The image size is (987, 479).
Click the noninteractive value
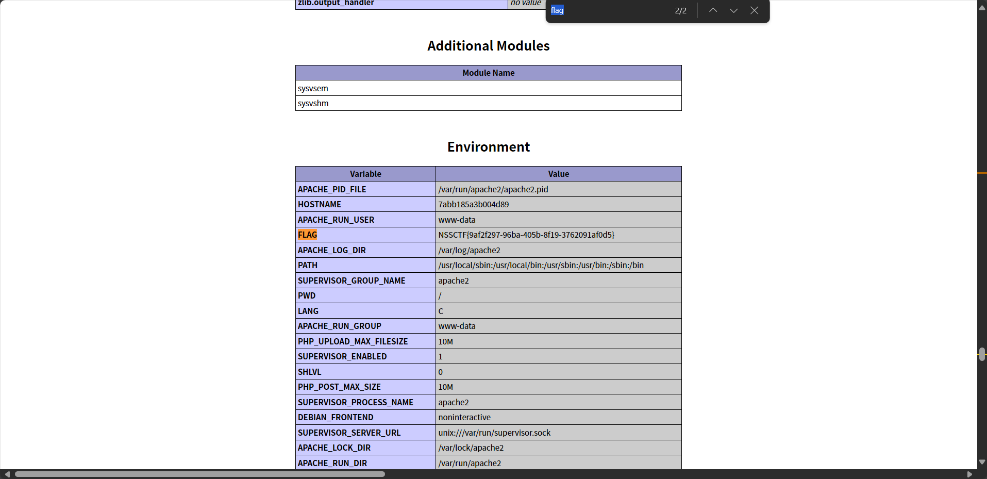click(464, 417)
